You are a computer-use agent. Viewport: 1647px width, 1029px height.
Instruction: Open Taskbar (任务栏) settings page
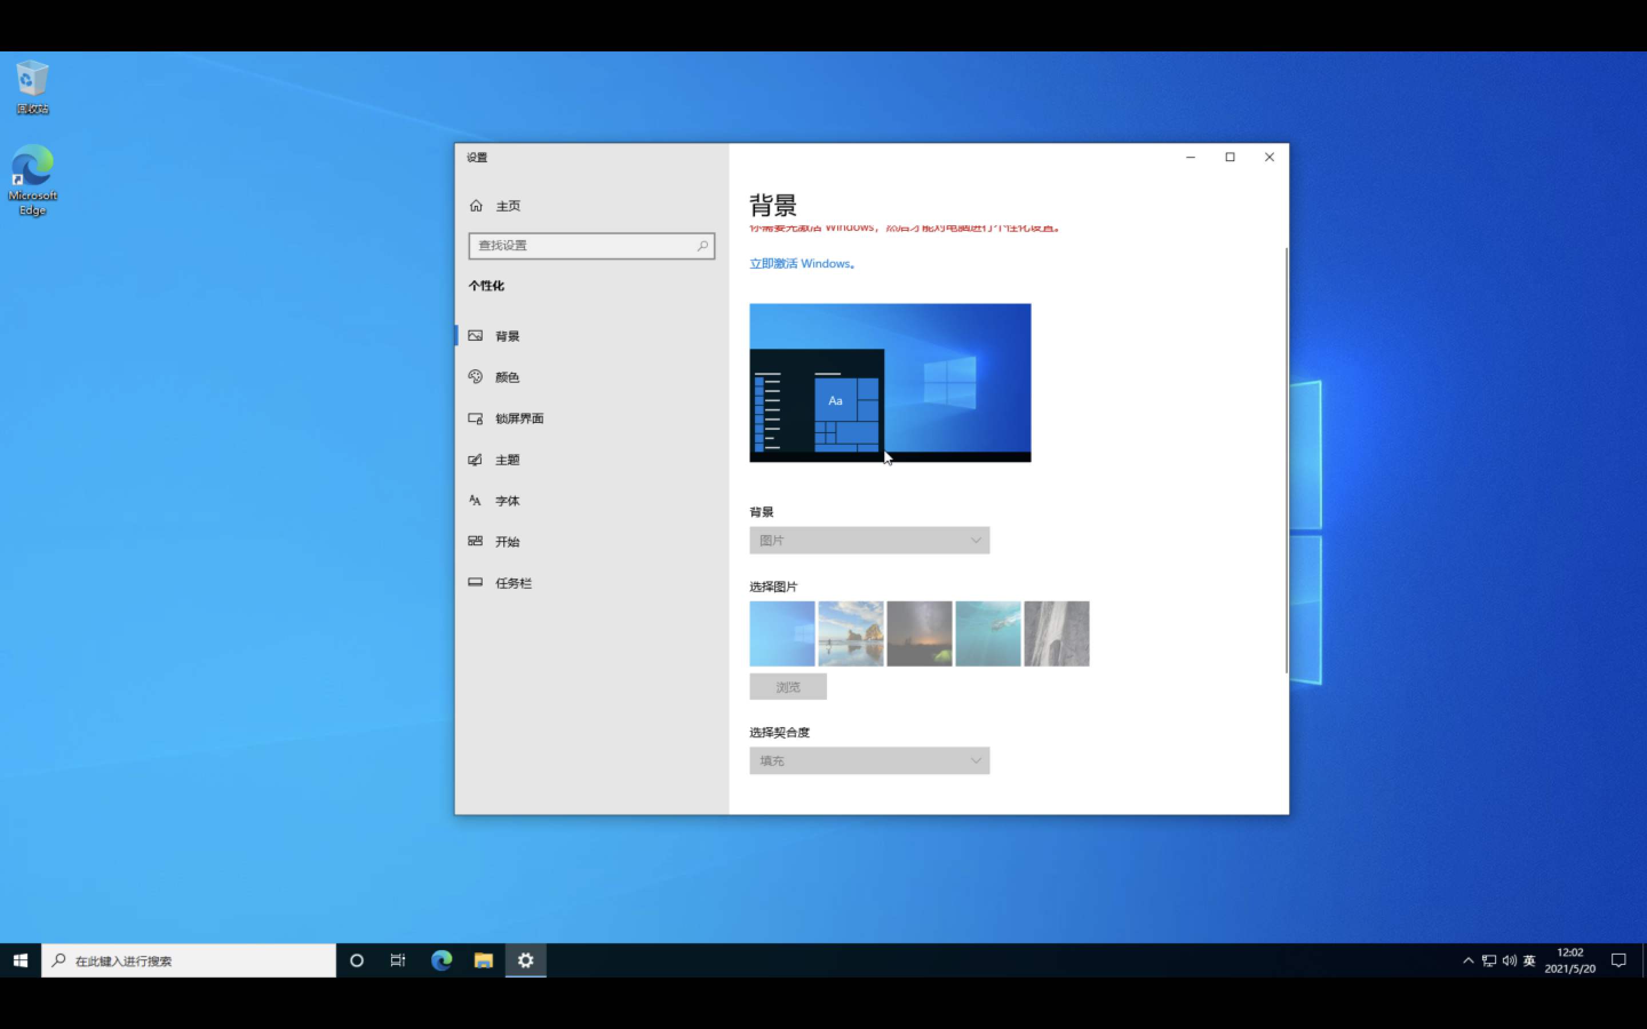click(x=512, y=583)
